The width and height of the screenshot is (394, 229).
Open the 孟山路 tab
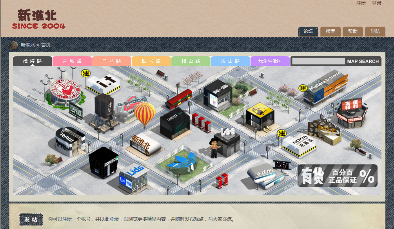tap(231, 61)
